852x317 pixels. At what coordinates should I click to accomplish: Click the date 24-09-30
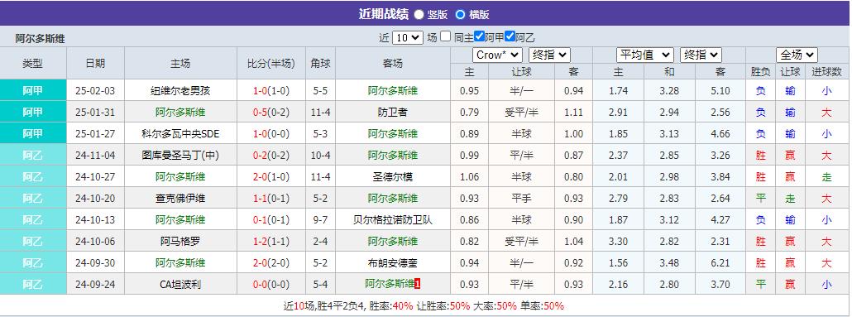pos(96,263)
